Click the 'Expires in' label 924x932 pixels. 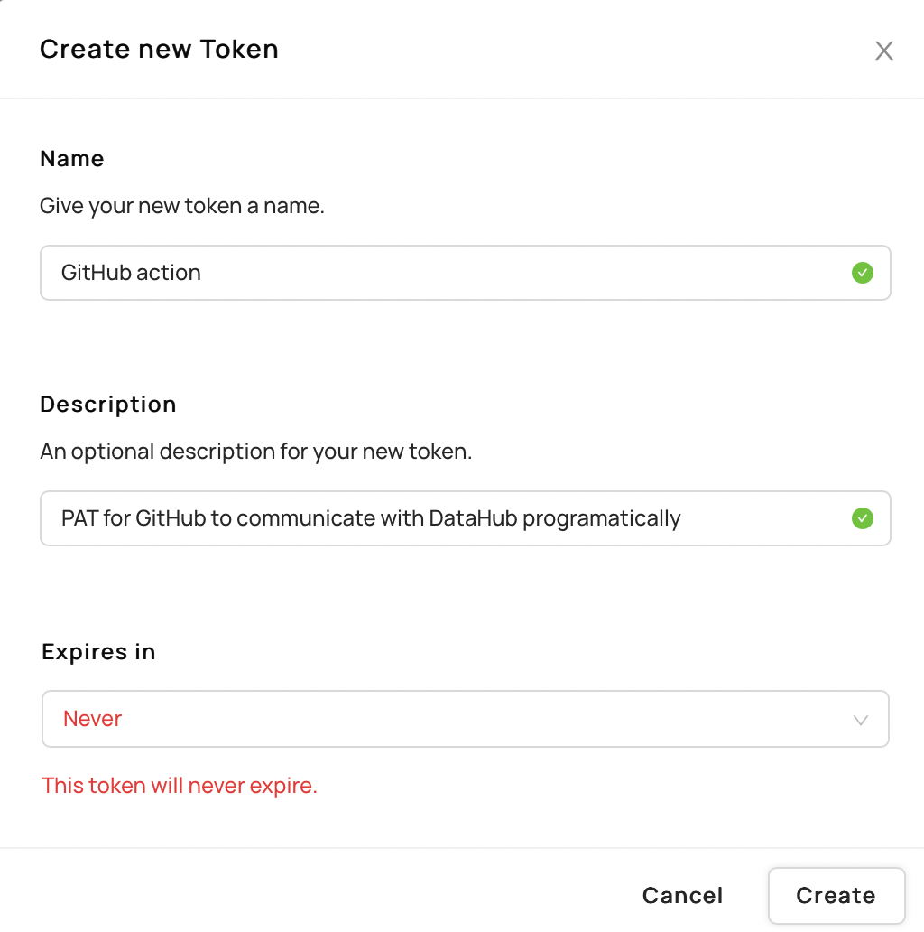[x=98, y=652]
